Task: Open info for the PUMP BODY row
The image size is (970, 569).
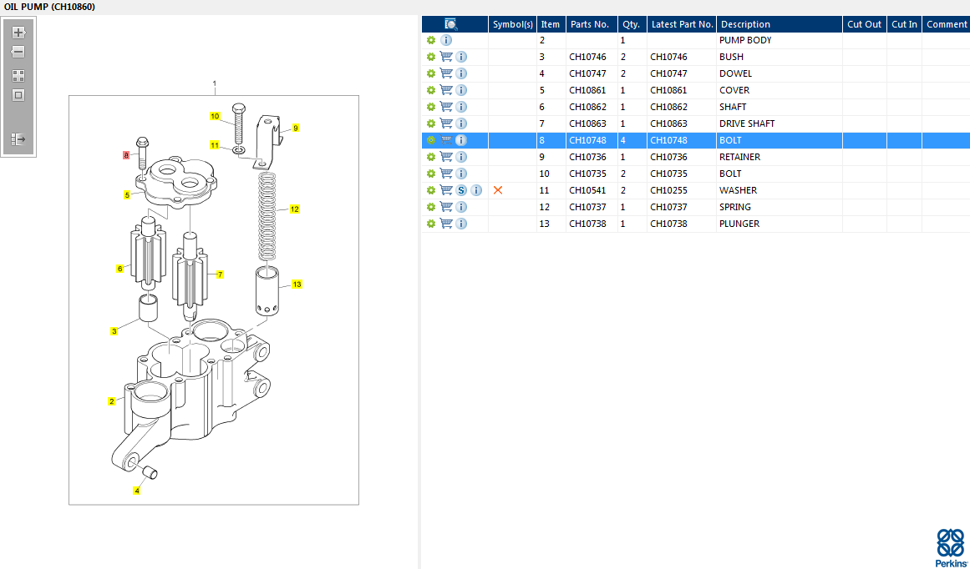Action: pos(446,40)
